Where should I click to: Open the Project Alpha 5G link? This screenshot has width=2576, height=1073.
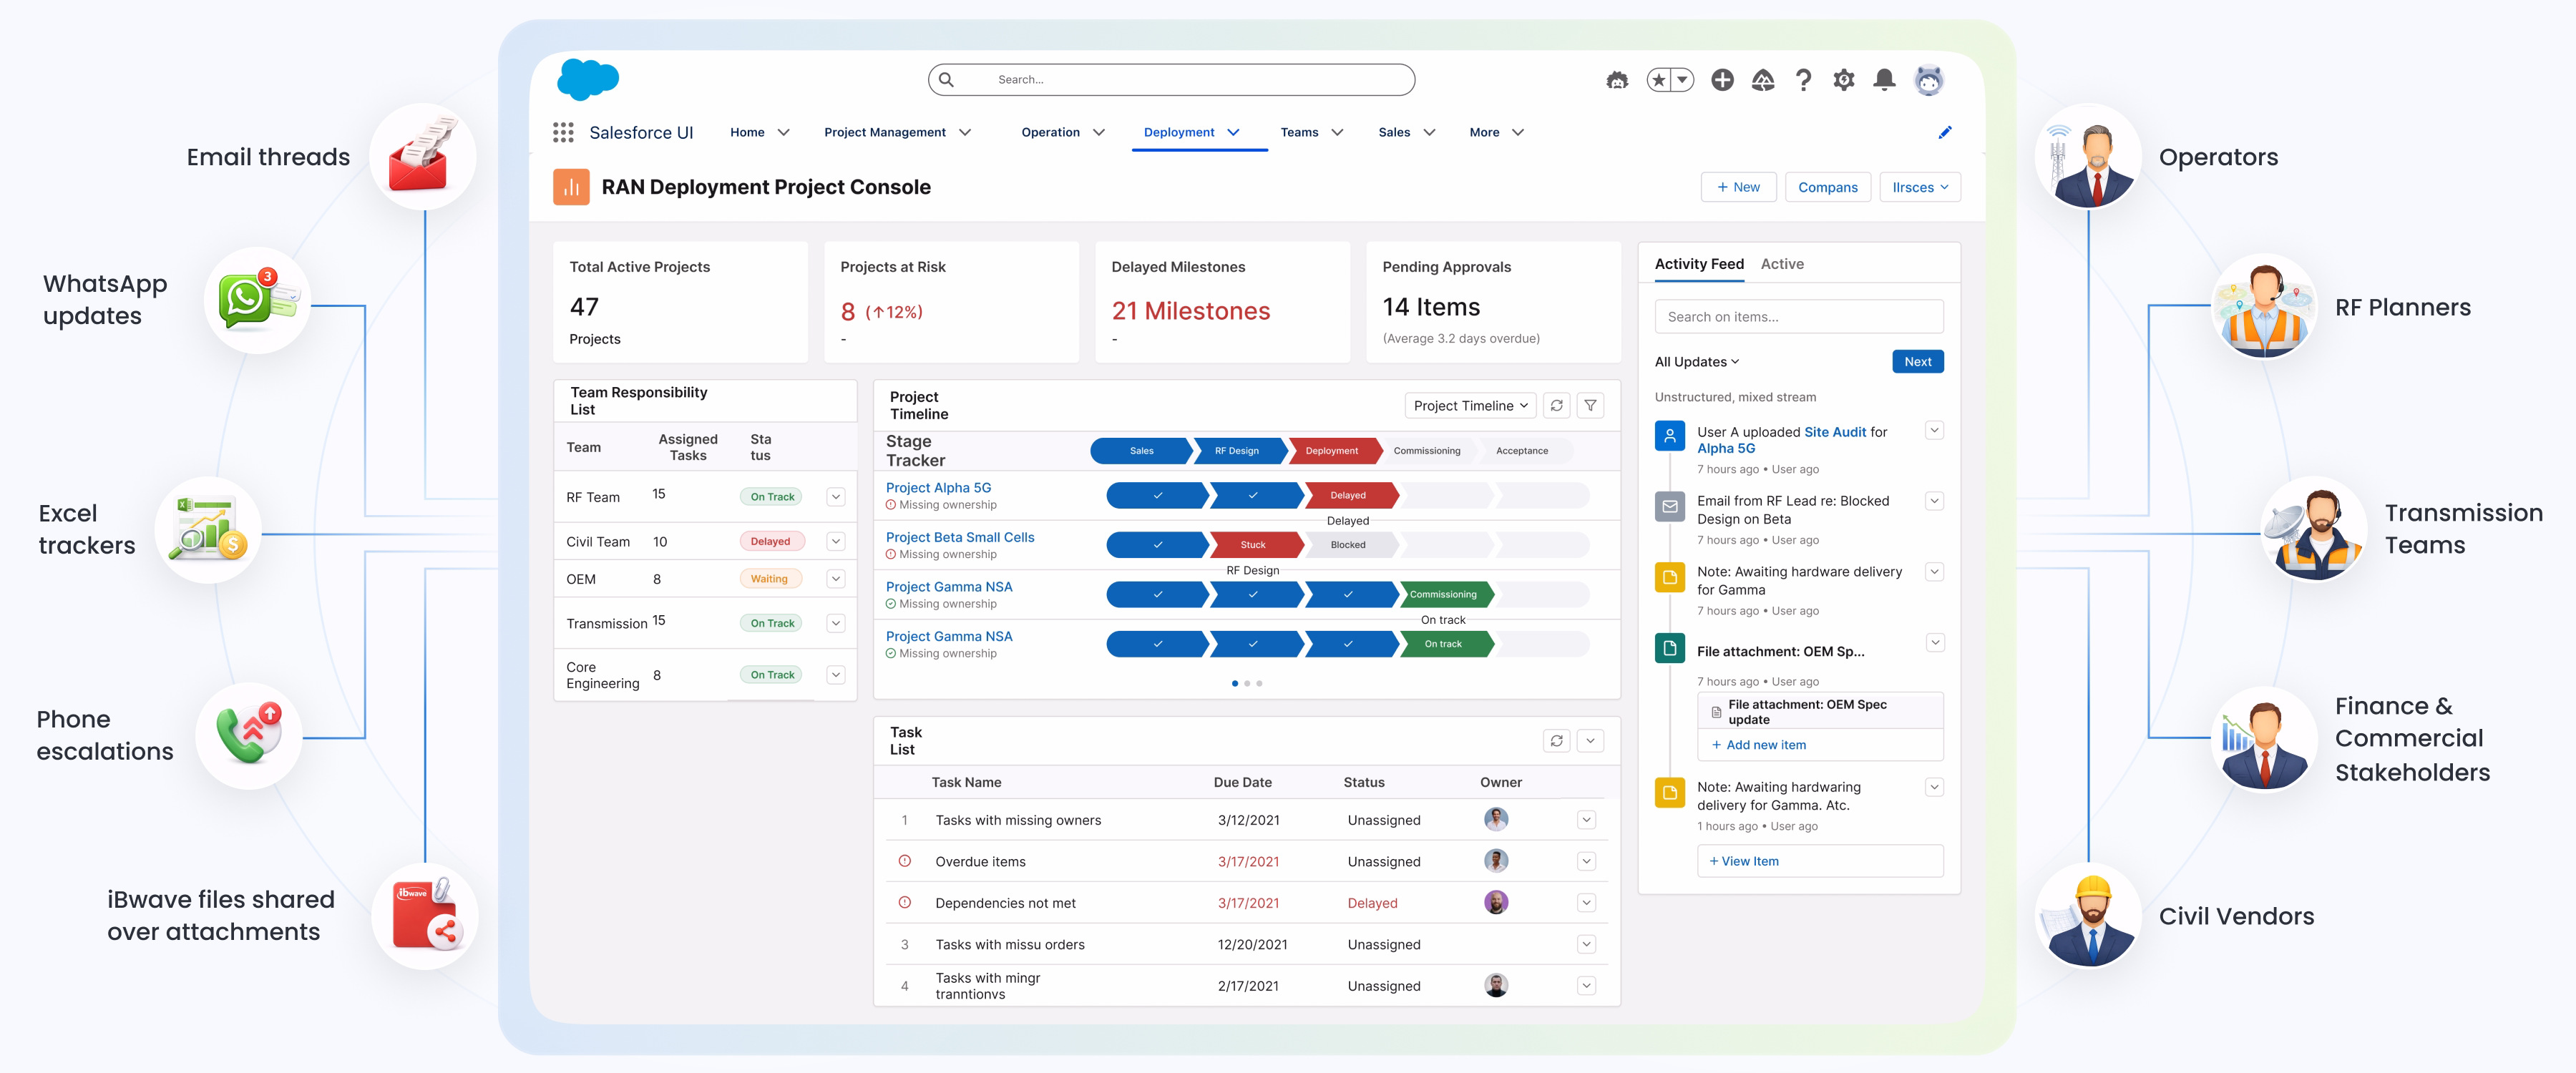click(x=938, y=488)
